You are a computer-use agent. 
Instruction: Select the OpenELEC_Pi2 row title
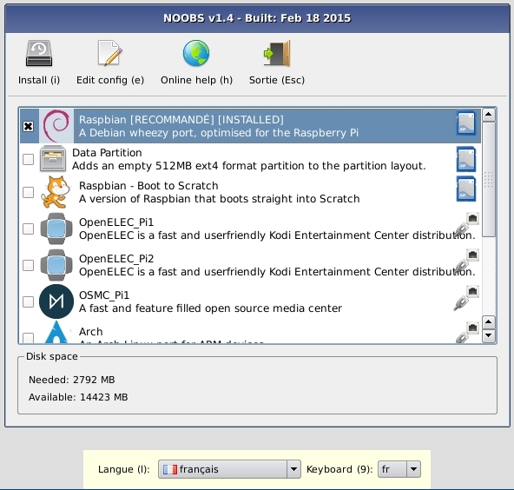click(116, 259)
